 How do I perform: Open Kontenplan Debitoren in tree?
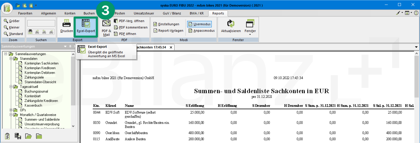click(x=40, y=73)
